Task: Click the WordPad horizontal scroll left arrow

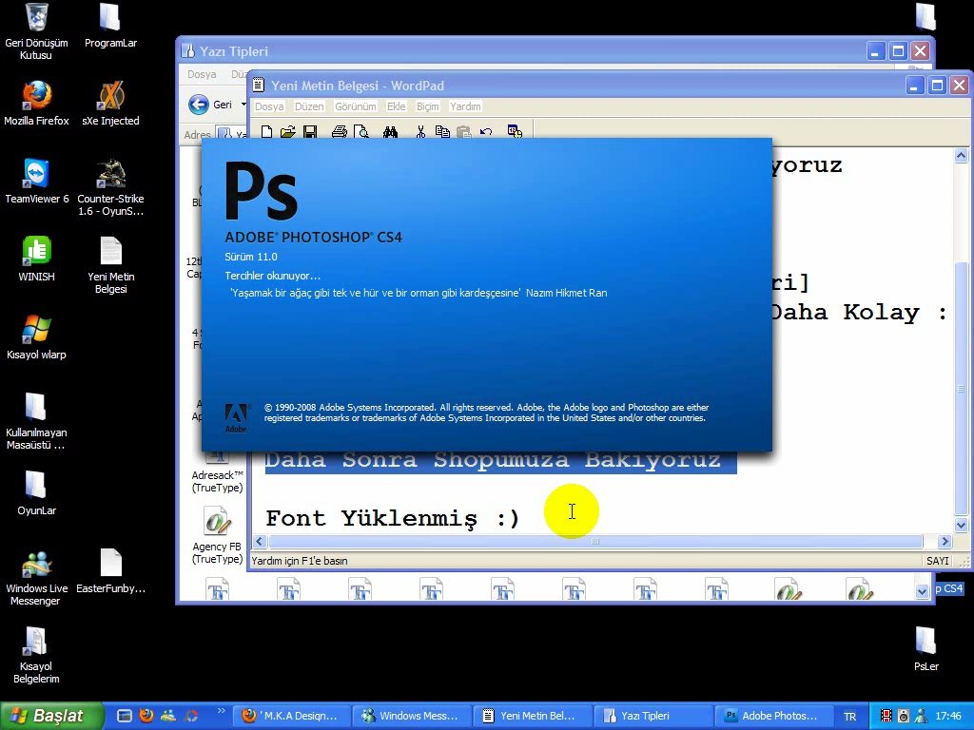Action: pos(260,541)
